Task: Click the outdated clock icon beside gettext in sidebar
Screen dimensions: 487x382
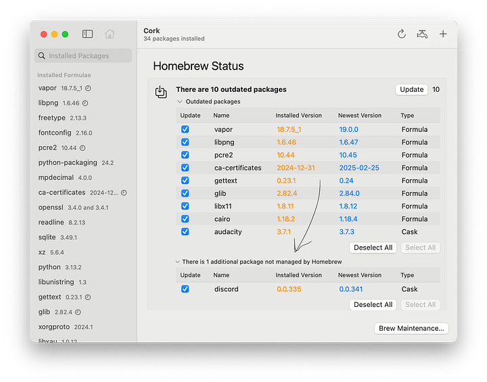Action: (88, 297)
